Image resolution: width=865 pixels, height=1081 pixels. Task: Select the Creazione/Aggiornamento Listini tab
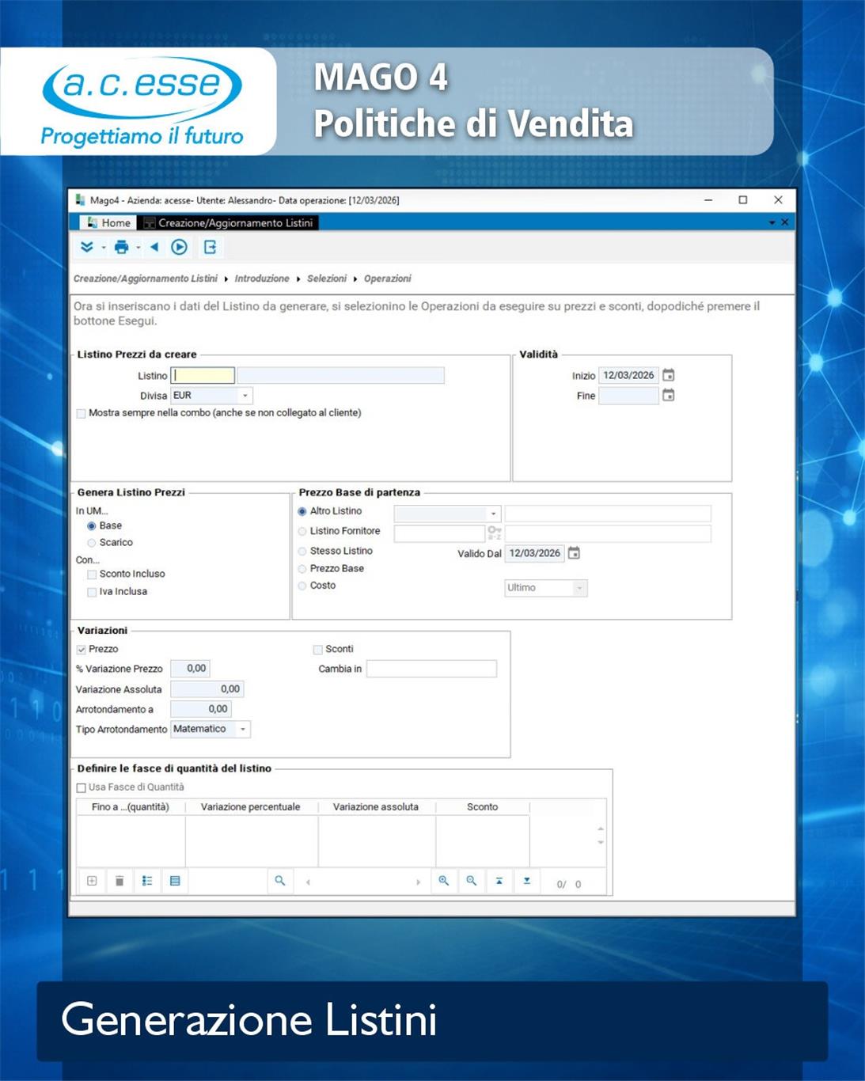pos(230,223)
